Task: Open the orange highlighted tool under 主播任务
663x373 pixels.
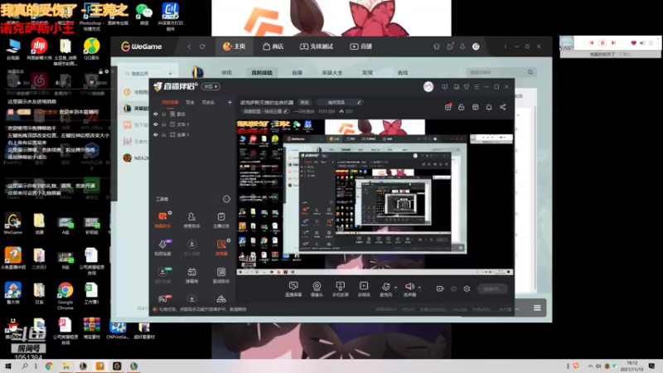Action: tap(221, 247)
